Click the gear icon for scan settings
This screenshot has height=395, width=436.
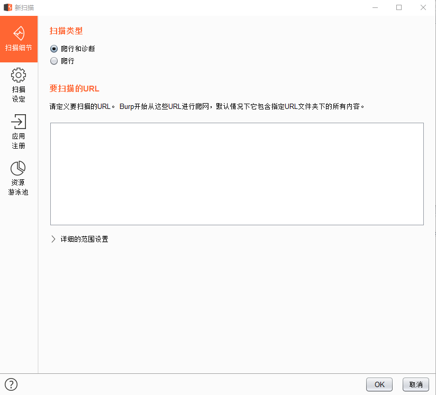pos(19,75)
